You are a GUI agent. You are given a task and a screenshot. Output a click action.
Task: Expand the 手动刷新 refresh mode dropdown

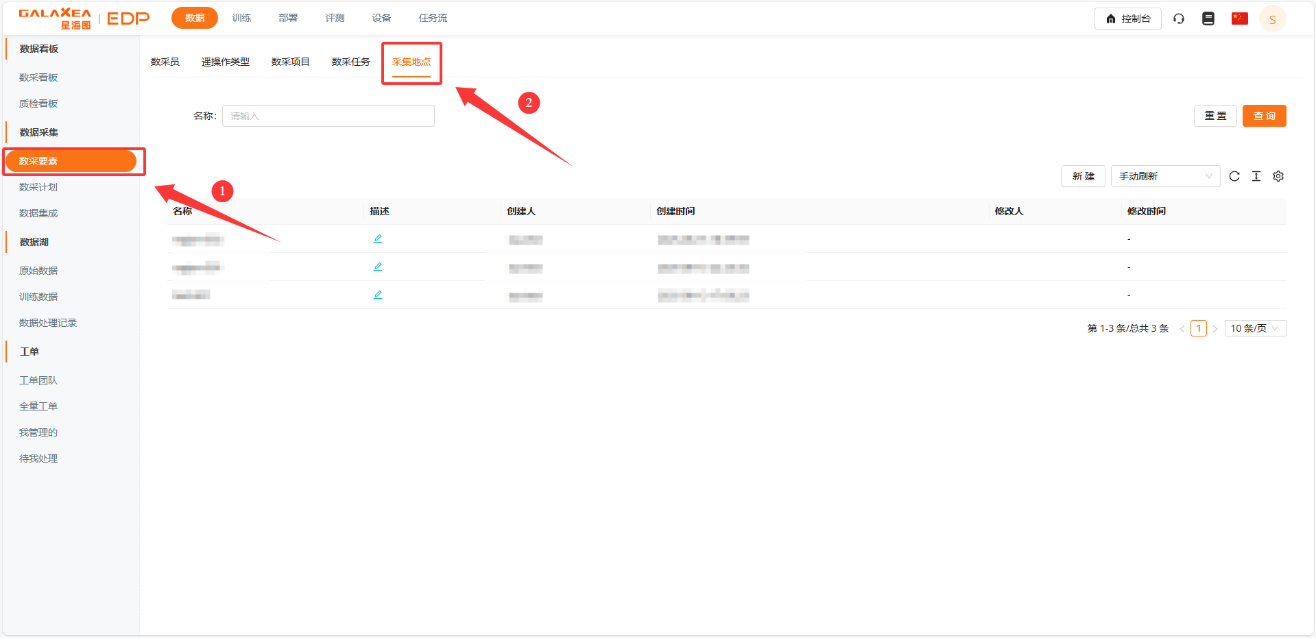click(x=1165, y=176)
